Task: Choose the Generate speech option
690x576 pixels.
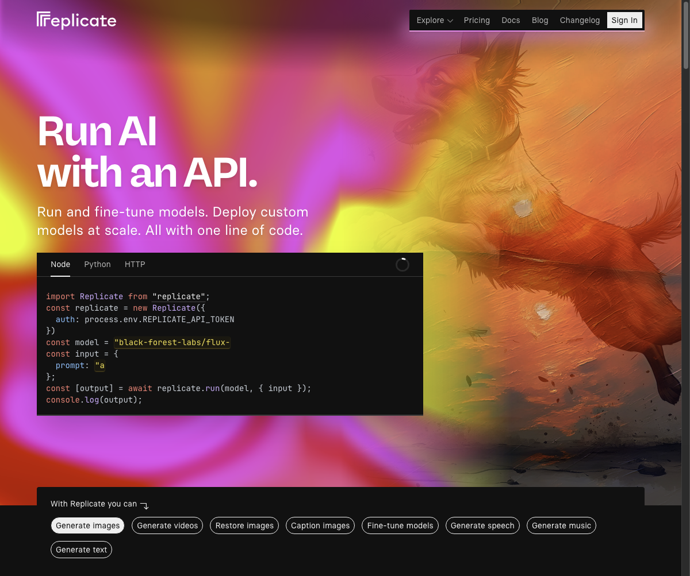Action: [482, 525]
